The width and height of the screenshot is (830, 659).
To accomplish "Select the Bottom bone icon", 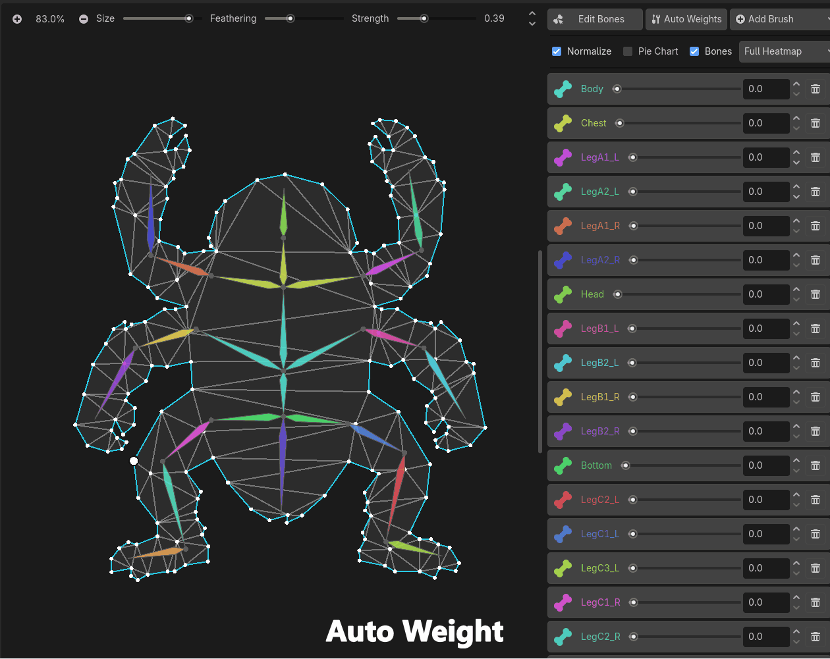I will [563, 465].
